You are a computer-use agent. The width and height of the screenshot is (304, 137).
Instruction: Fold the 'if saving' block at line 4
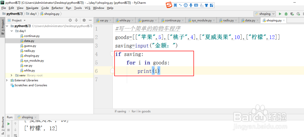coord(112,54)
